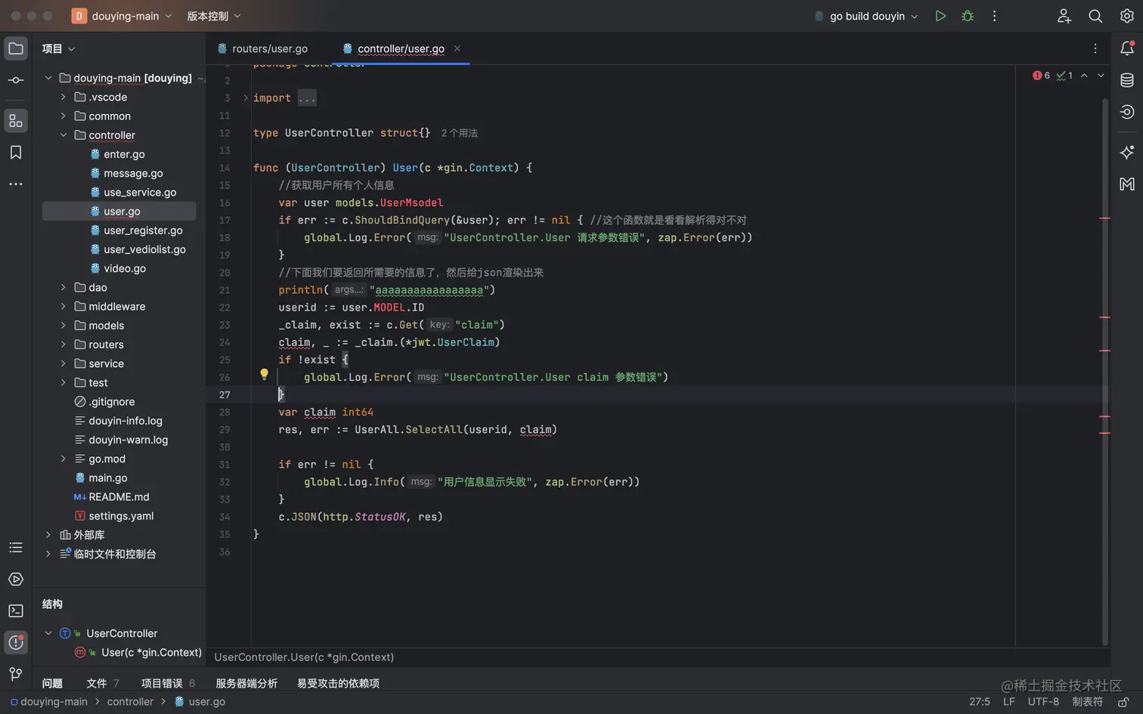Viewport: 1143px width, 714px height.
Task: Switch to the routers/user.go tab
Action: 262,48
